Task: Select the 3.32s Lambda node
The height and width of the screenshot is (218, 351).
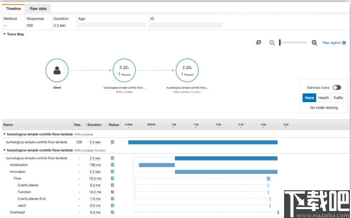Action: click(124, 70)
